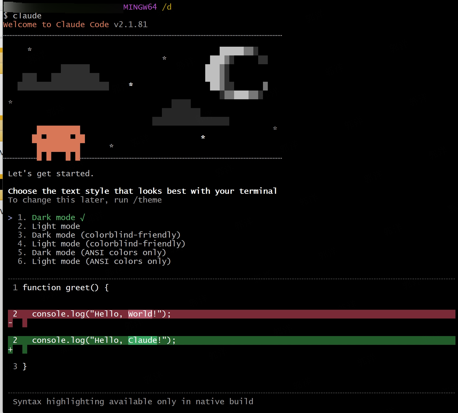The height and width of the screenshot is (413, 458).
Task: Click the orange Claude mascot character
Action: (58, 143)
